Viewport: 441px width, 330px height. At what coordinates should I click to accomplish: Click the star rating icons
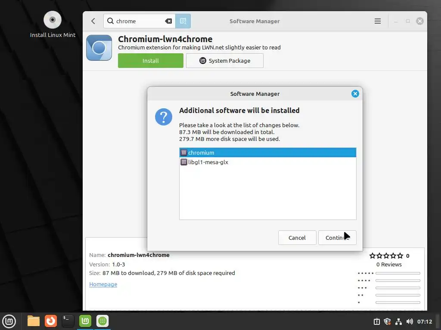click(x=386, y=256)
